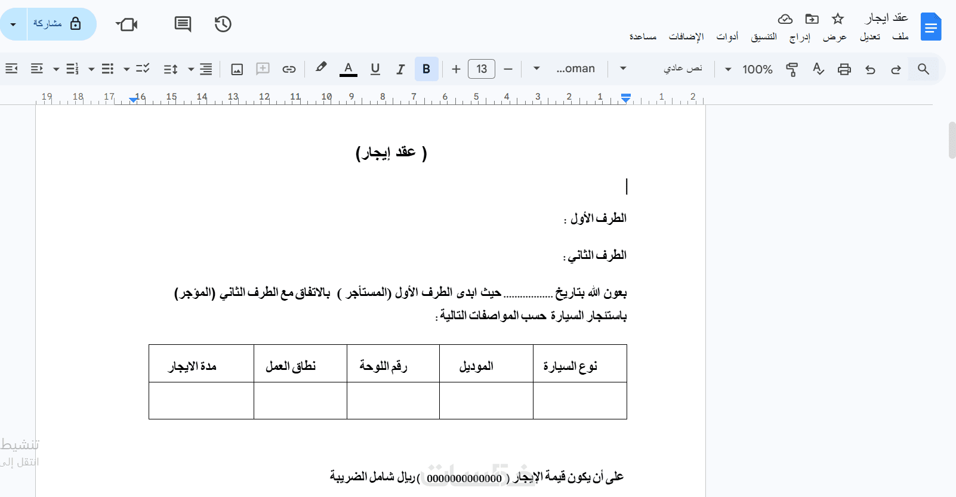Add a comment with the toolbar icon
The width and height of the screenshot is (956, 497).
263,69
